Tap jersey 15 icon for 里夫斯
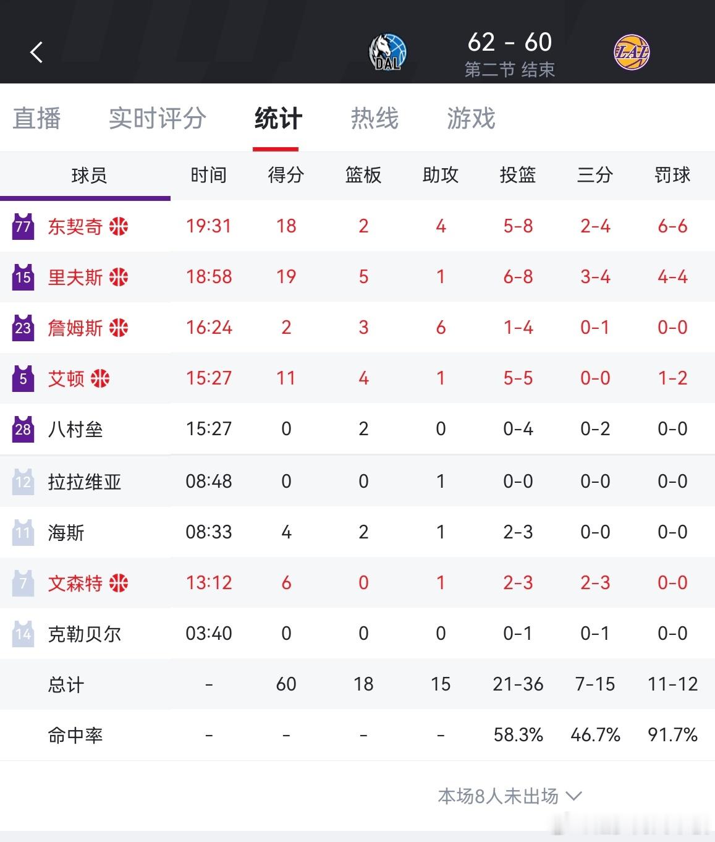The width and height of the screenshot is (715, 842). (23, 277)
